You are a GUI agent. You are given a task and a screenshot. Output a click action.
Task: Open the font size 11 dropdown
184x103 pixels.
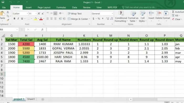coord(36,14)
